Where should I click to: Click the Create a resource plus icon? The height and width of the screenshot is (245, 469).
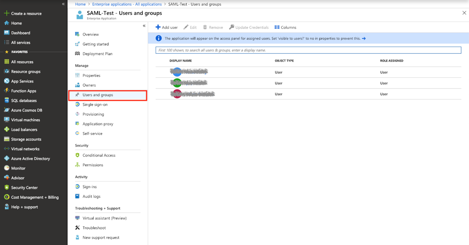(7, 13)
